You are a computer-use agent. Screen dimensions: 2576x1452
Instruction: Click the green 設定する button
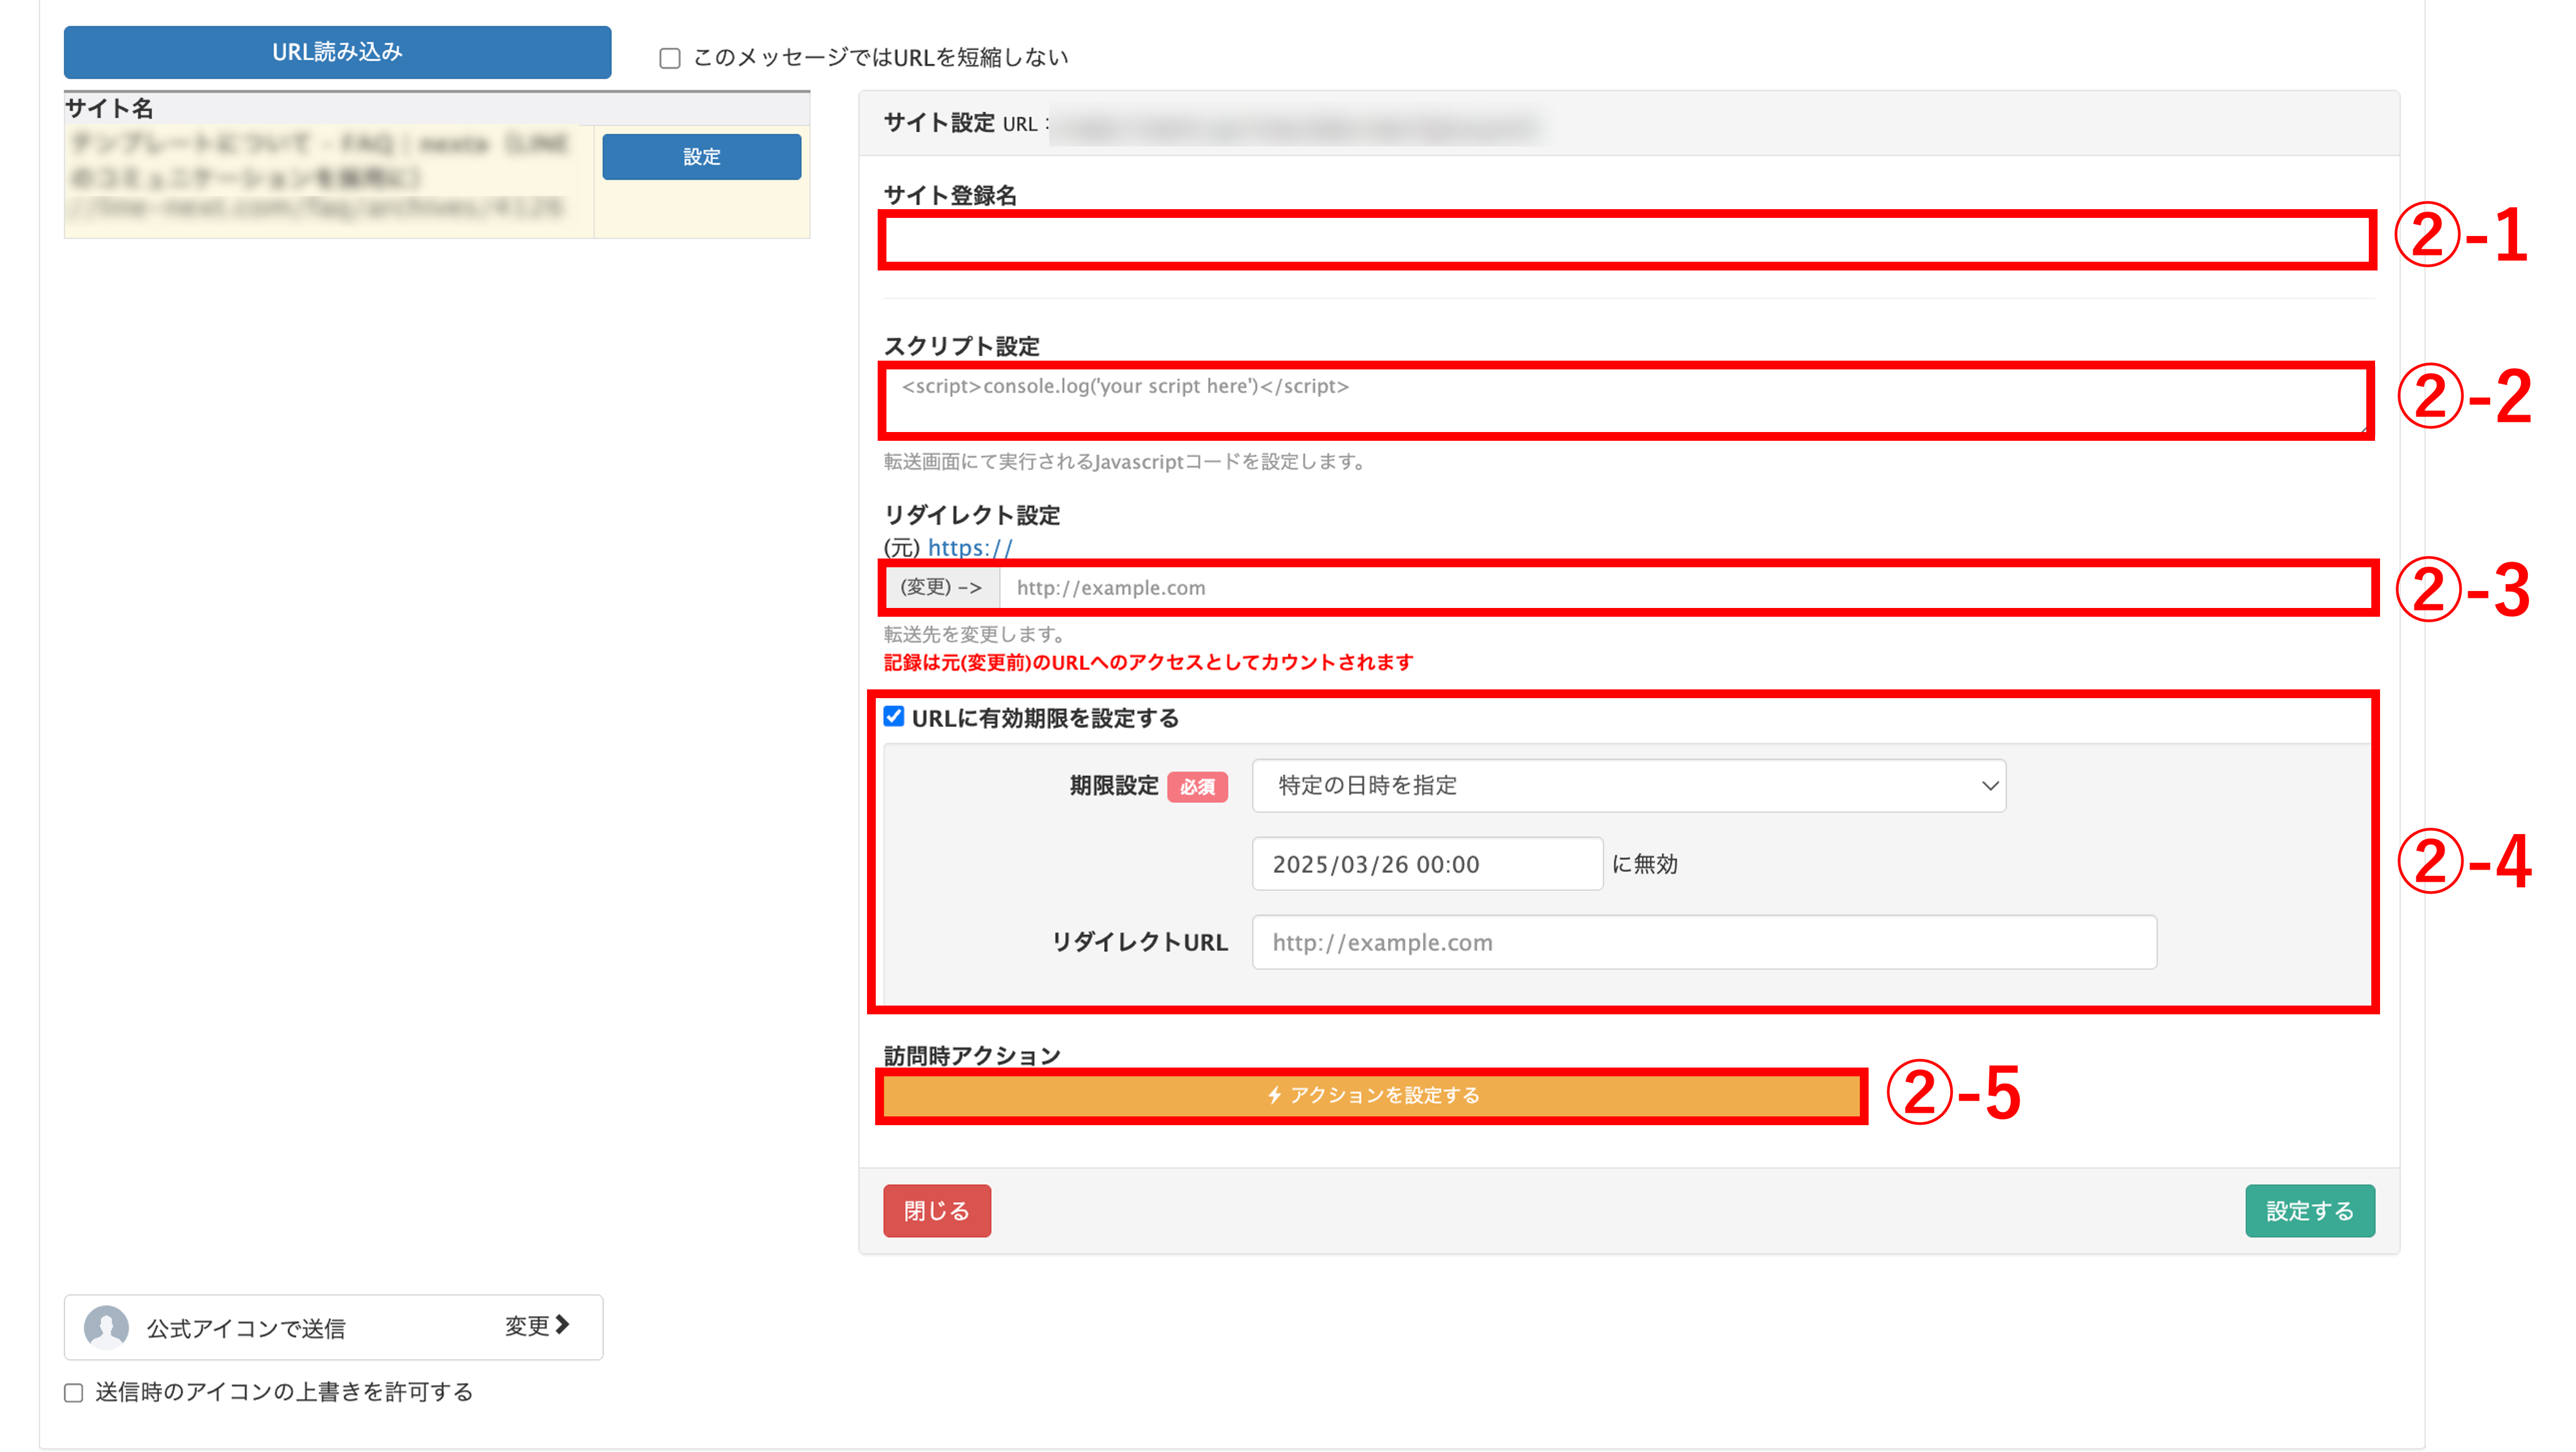click(2309, 1211)
